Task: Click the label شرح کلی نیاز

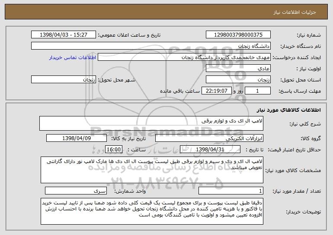Action: [x=305, y=124]
